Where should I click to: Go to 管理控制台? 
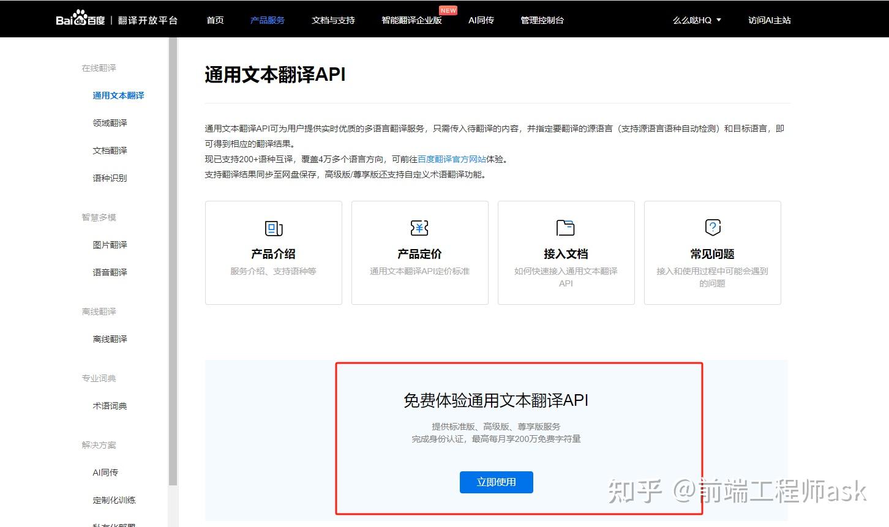tap(542, 20)
